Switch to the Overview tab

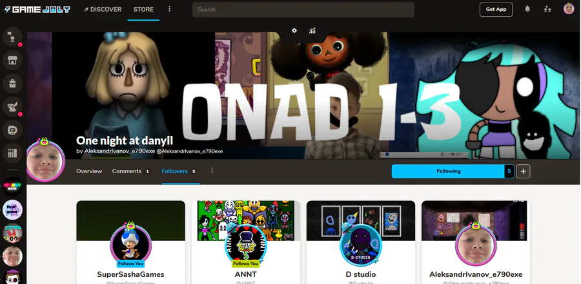click(x=89, y=171)
